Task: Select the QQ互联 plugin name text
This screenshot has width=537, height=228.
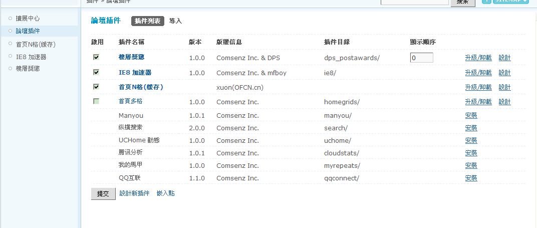Action: (x=129, y=178)
